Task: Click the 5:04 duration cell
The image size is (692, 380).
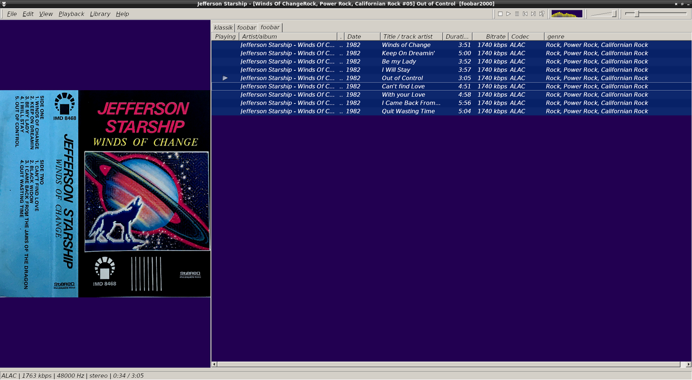Action: coord(464,111)
